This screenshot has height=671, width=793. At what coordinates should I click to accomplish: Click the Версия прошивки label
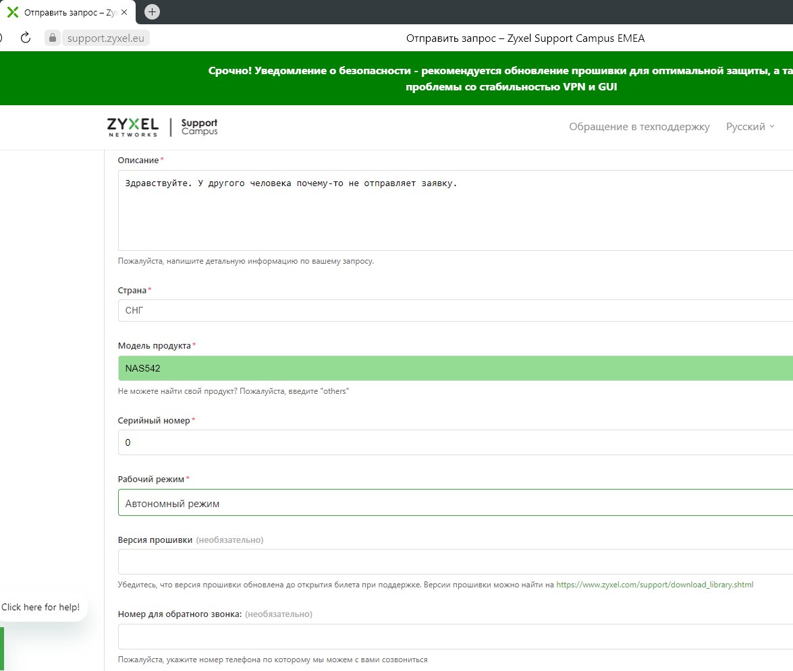155,539
